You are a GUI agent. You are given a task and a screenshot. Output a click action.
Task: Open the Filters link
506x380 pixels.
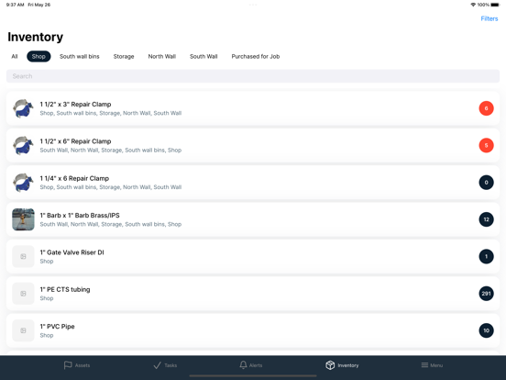coord(489,18)
